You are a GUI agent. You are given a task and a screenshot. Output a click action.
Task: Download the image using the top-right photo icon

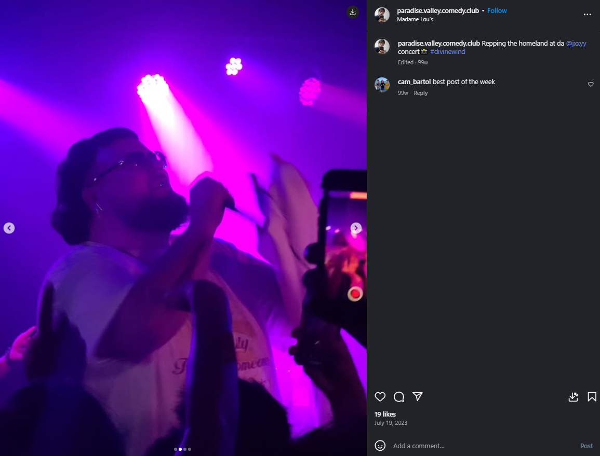352,12
